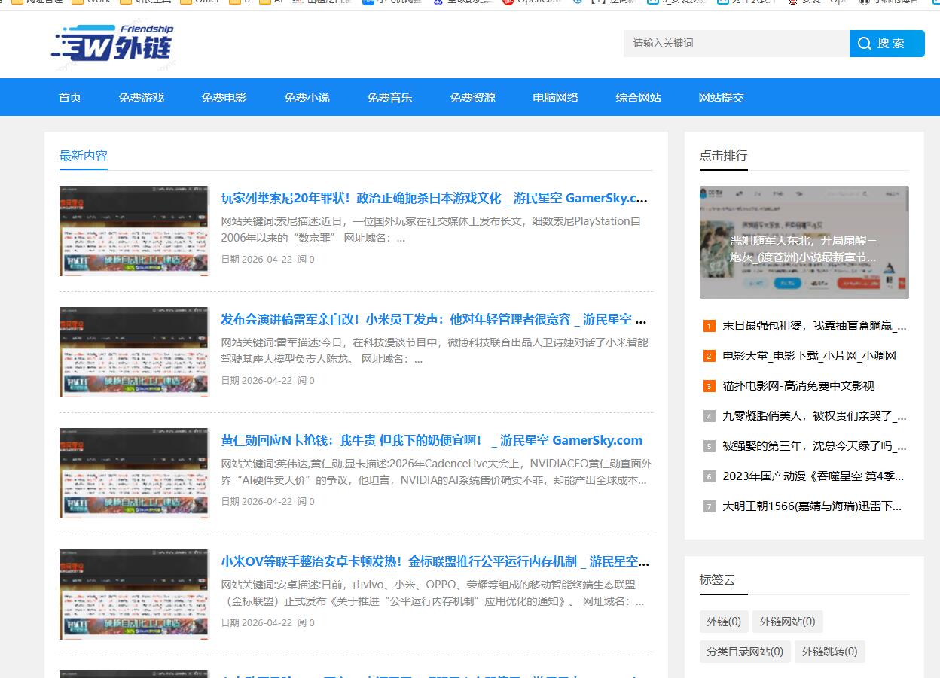The height and width of the screenshot is (678, 940).
Task: Click the blue 搜索 search button
Action: pos(887,44)
